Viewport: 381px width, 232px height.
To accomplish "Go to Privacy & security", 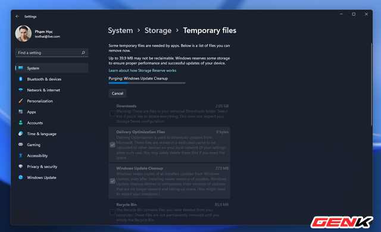I will [52, 166].
